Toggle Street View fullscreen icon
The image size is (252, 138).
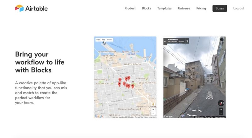(221, 40)
